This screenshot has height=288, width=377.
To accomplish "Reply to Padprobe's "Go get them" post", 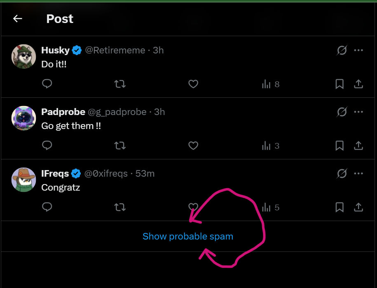I will [47, 145].
